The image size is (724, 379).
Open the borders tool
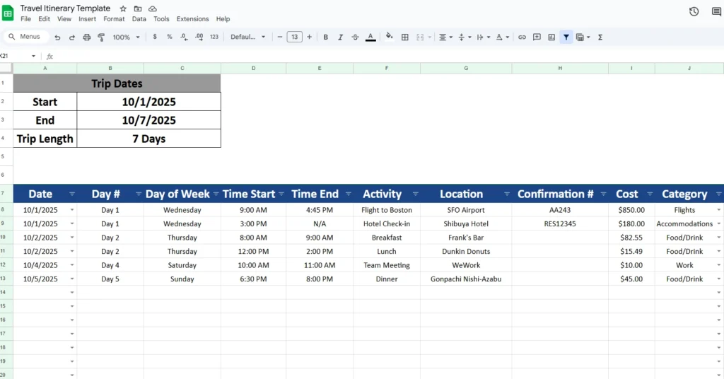pos(405,37)
